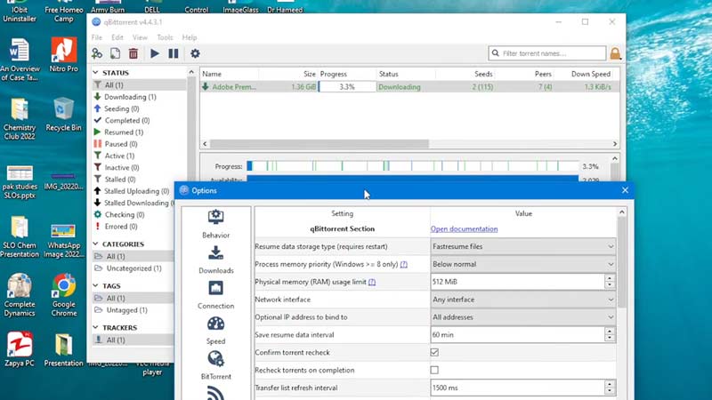Open Speed section in Options
The width and height of the screenshot is (712, 400).
(215, 331)
